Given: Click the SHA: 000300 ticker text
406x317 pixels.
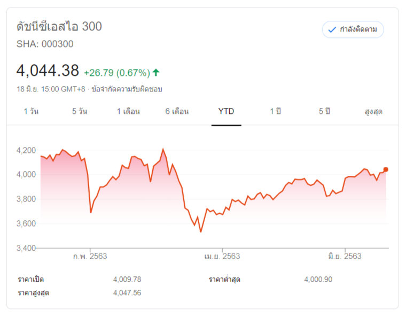Looking at the screenshot, I should tap(45, 44).
